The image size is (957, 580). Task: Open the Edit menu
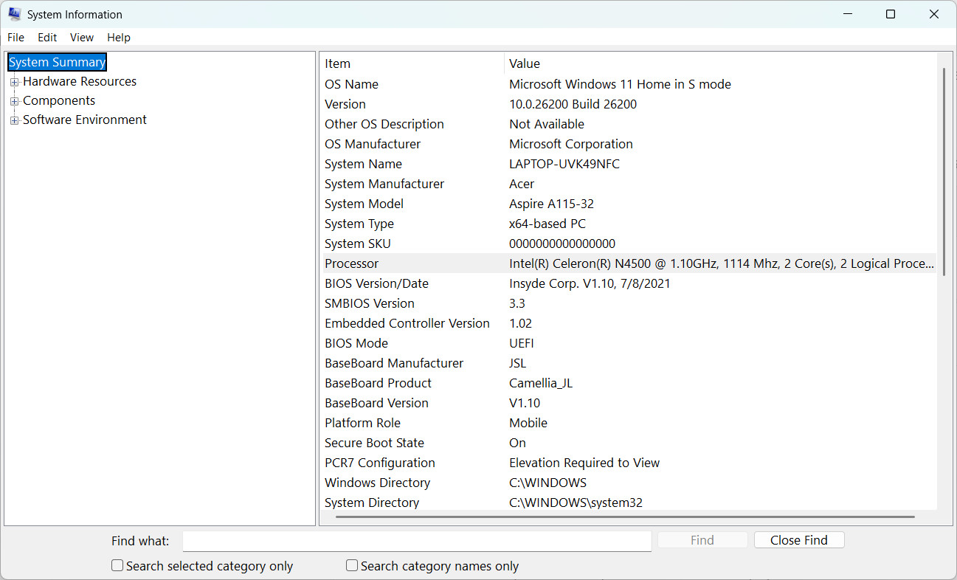47,38
